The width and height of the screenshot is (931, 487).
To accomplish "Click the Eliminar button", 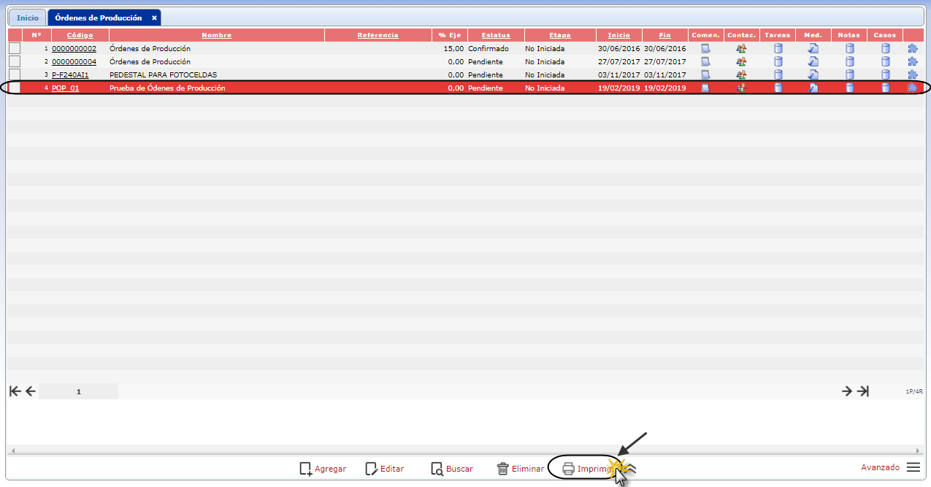I will click(520, 469).
